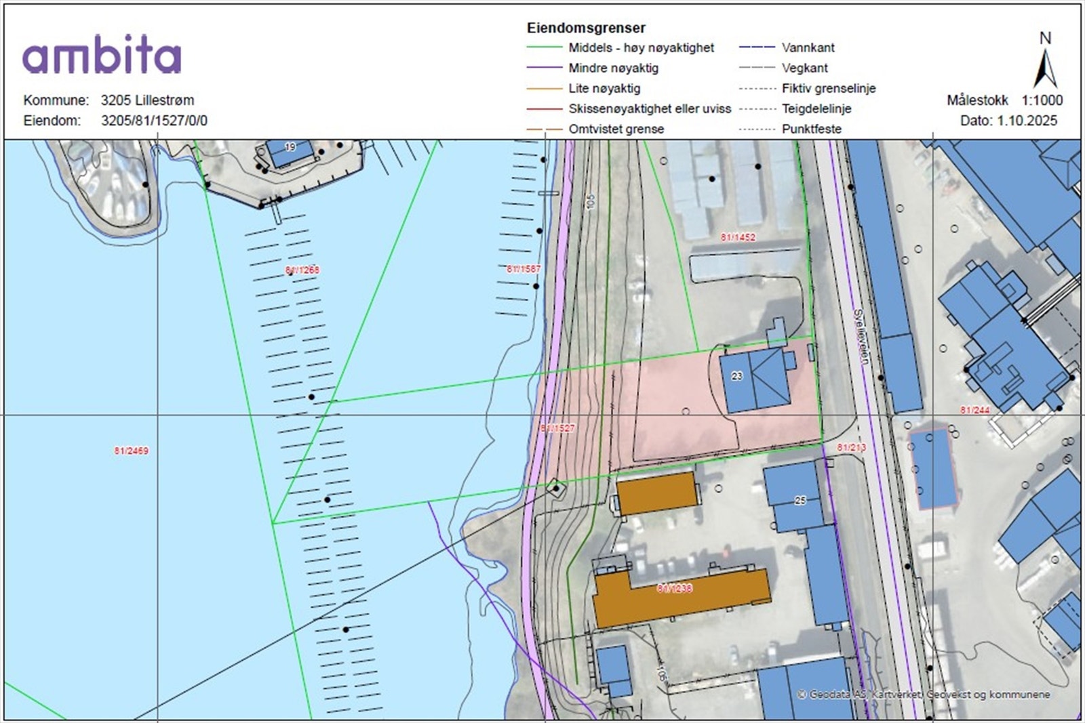Click parcel label 81/1587 on the map
1085x723 pixels.
pyautogui.click(x=524, y=269)
